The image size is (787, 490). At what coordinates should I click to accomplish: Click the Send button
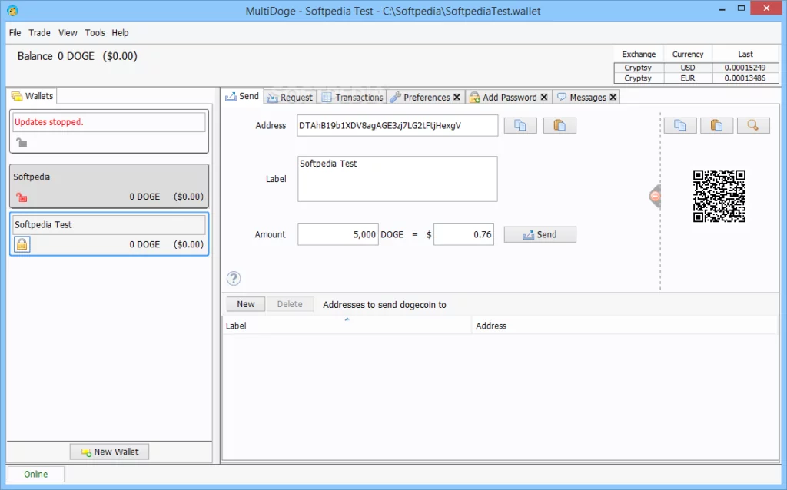540,235
